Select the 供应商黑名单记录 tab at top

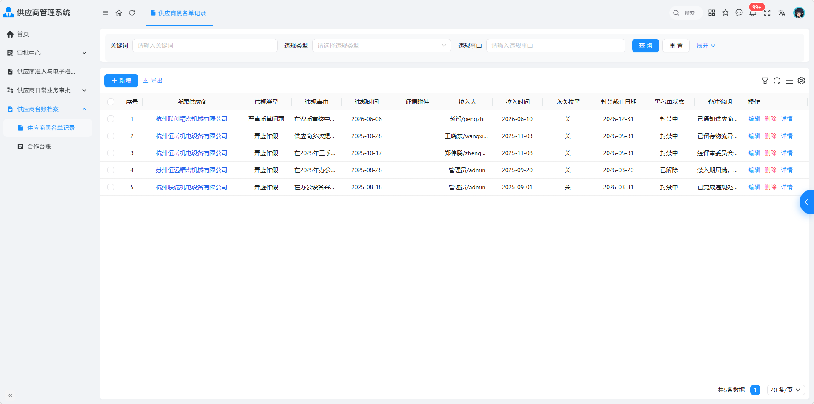179,13
